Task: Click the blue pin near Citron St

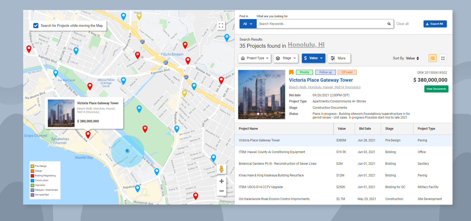Action: (76, 51)
